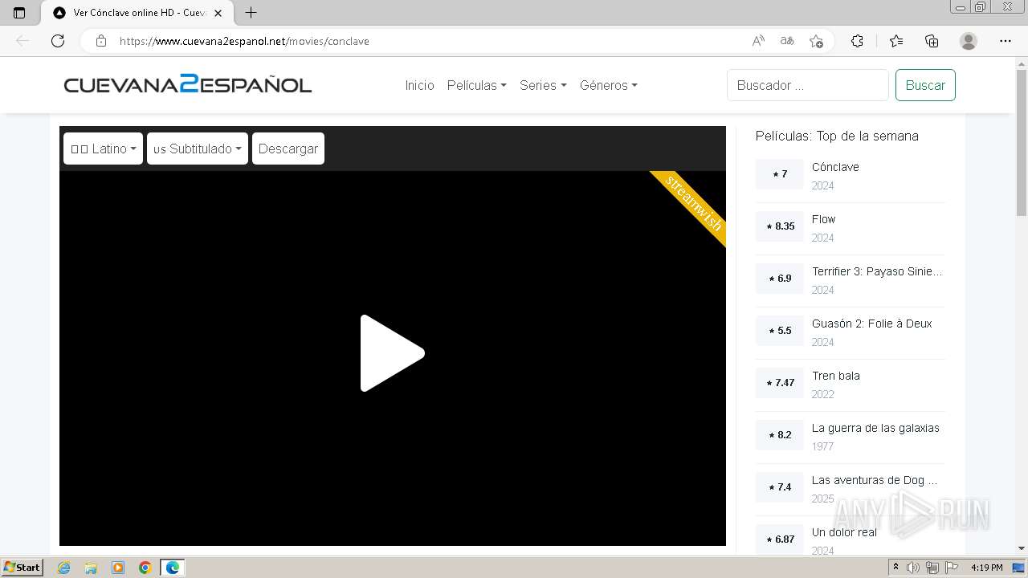The image size is (1028, 578).
Task: Click the 8.2 rating badge
Action: click(779, 435)
